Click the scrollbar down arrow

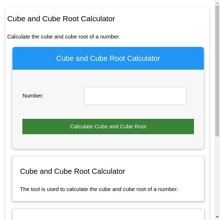pyautogui.click(x=217, y=217)
